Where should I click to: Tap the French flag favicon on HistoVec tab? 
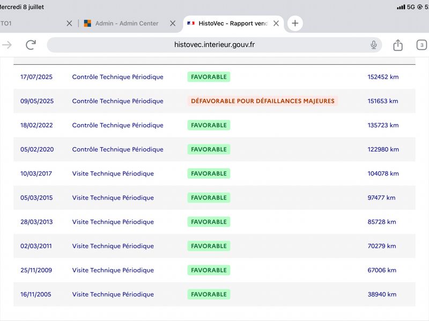191,24
